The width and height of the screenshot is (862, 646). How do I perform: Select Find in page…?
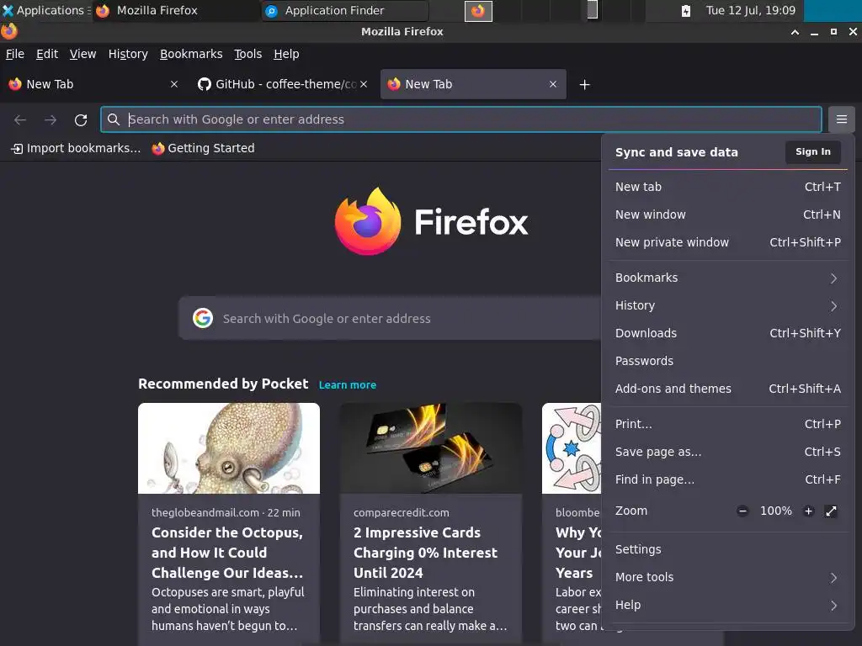728,479
